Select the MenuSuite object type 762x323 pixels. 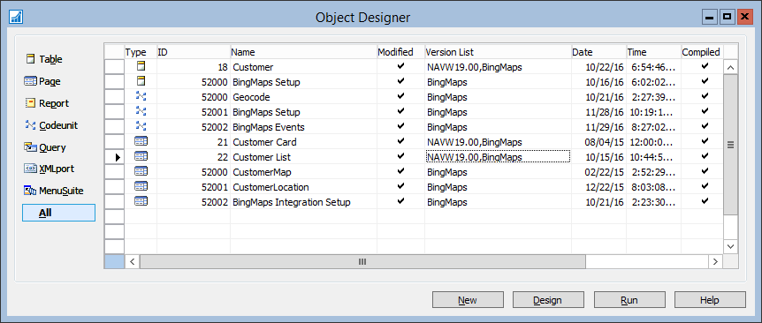tap(54, 192)
